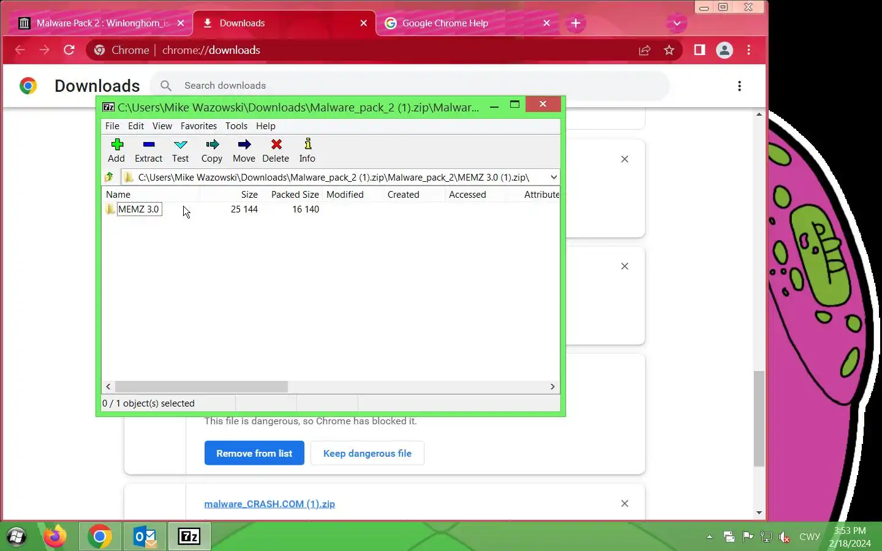
Task: Close the Google Chrome Help tab
Action: click(x=547, y=23)
